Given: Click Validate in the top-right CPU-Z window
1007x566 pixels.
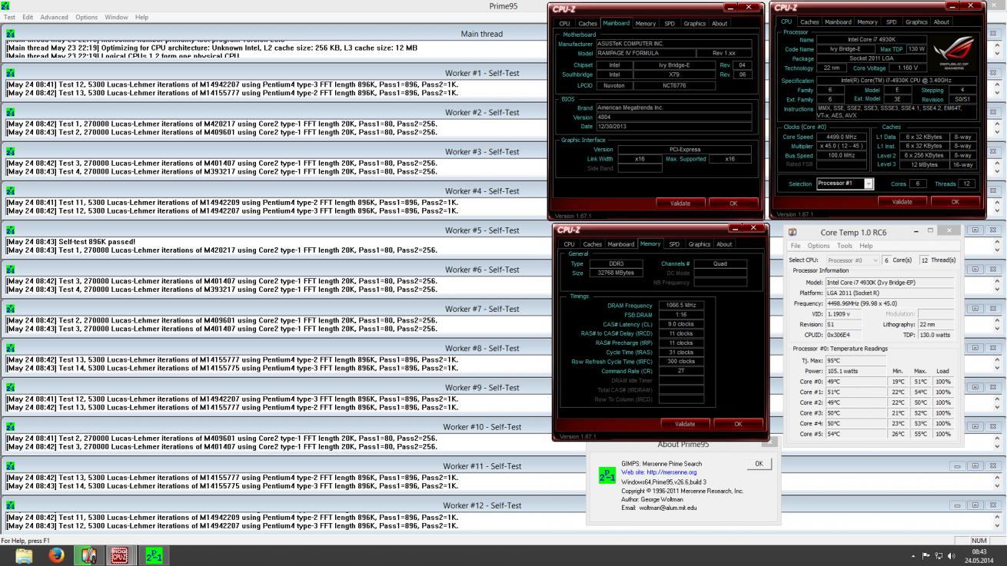Looking at the screenshot, I should (x=902, y=202).
